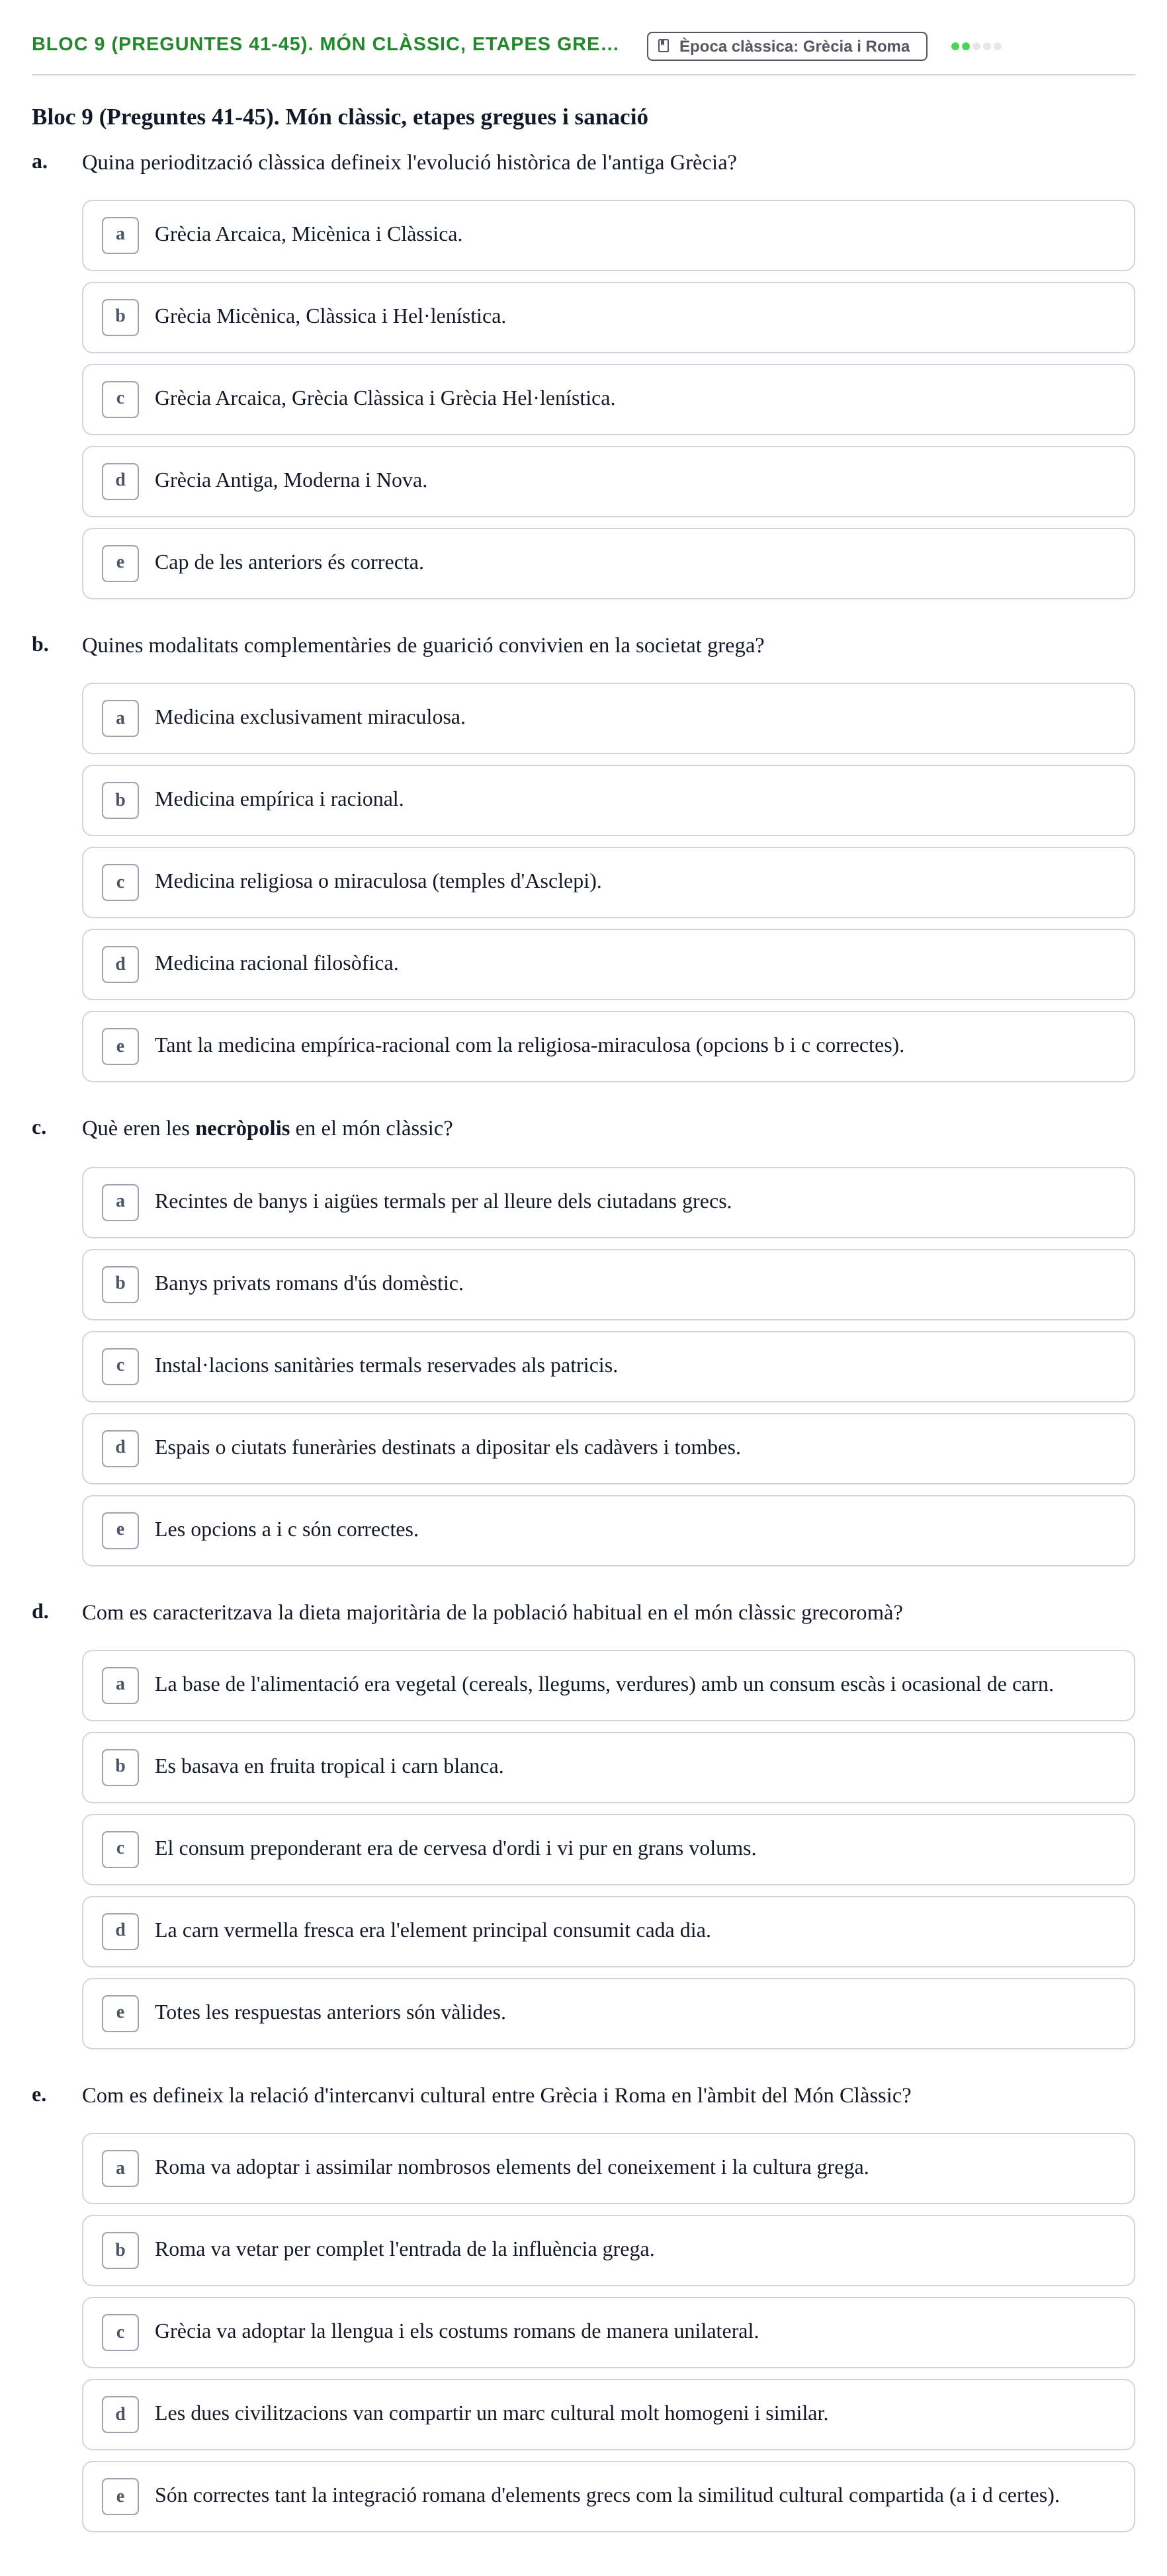Select Roma va vetar per complet la influència grega
The height and width of the screenshot is (2576, 1167).
(x=608, y=2250)
